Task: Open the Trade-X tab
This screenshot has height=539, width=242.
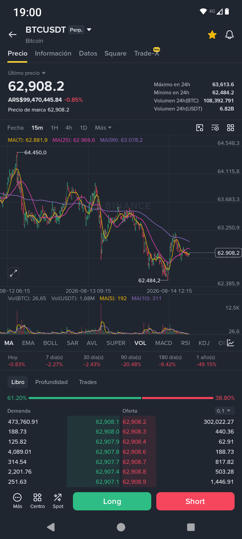Action: coord(147,53)
